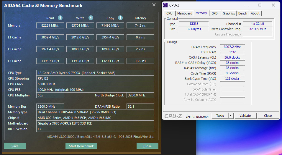282x155 pixels.
Task: Switch to the Bench tab
Action: pos(242,13)
